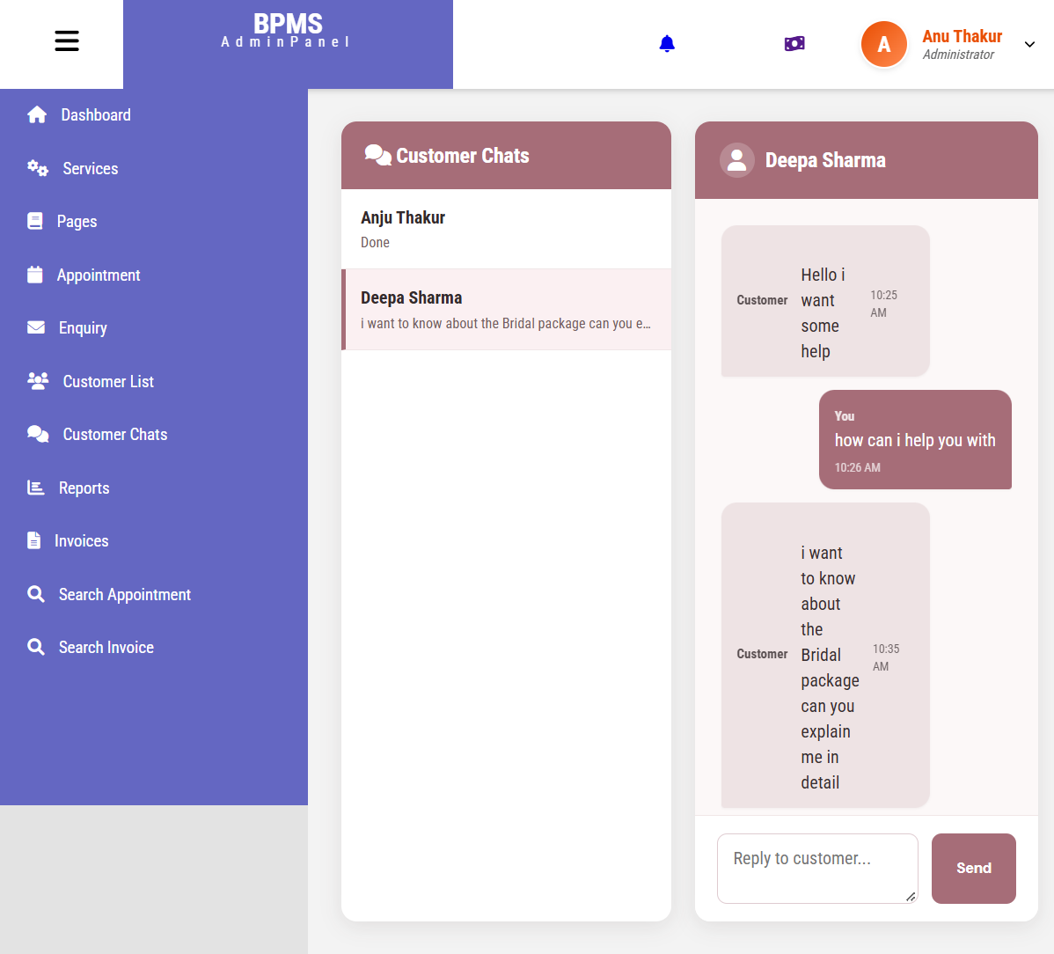Screen dimensions: 1054x954
Task: Open the Pages menu item
Action: (77, 221)
